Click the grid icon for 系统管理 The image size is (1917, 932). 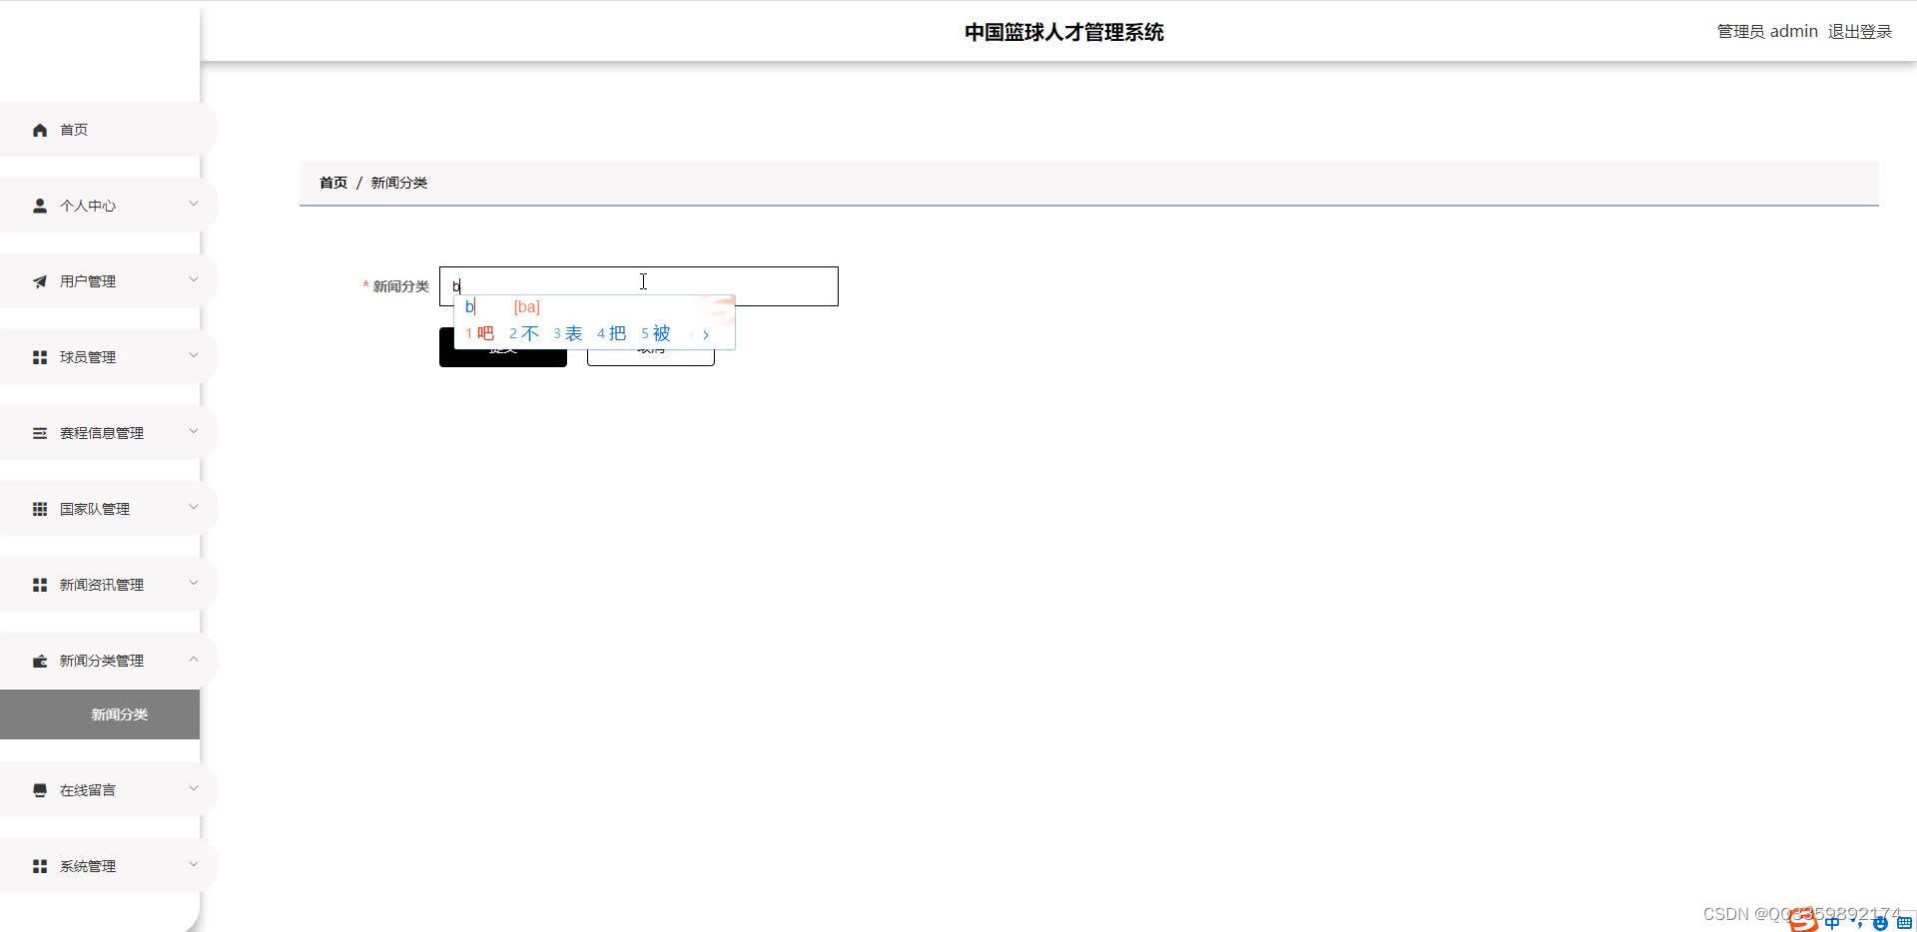coord(40,866)
